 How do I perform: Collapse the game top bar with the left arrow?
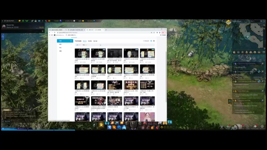[2, 21]
